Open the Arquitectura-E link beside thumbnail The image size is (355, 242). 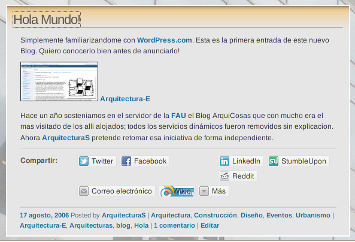pos(125,99)
